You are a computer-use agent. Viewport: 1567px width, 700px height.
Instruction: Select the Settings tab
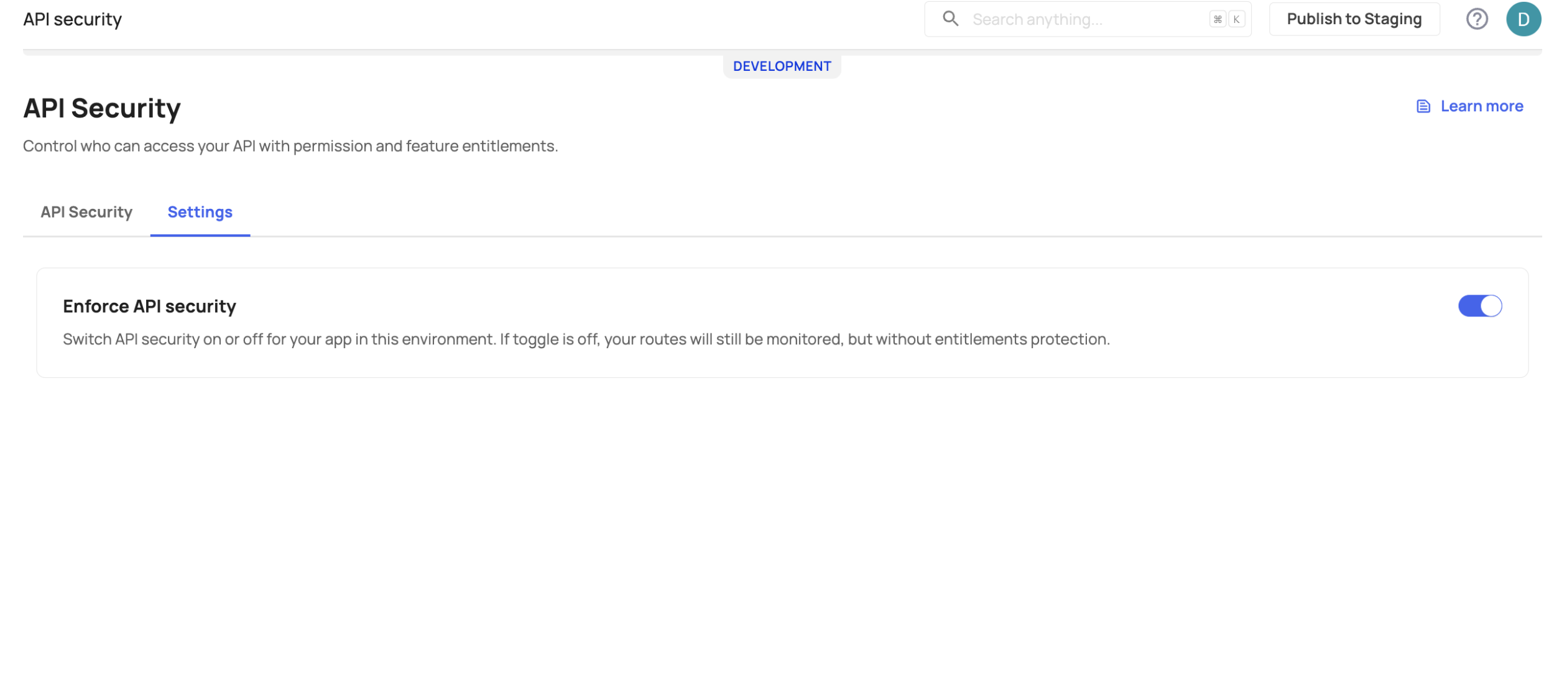click(x=200, y=212)
